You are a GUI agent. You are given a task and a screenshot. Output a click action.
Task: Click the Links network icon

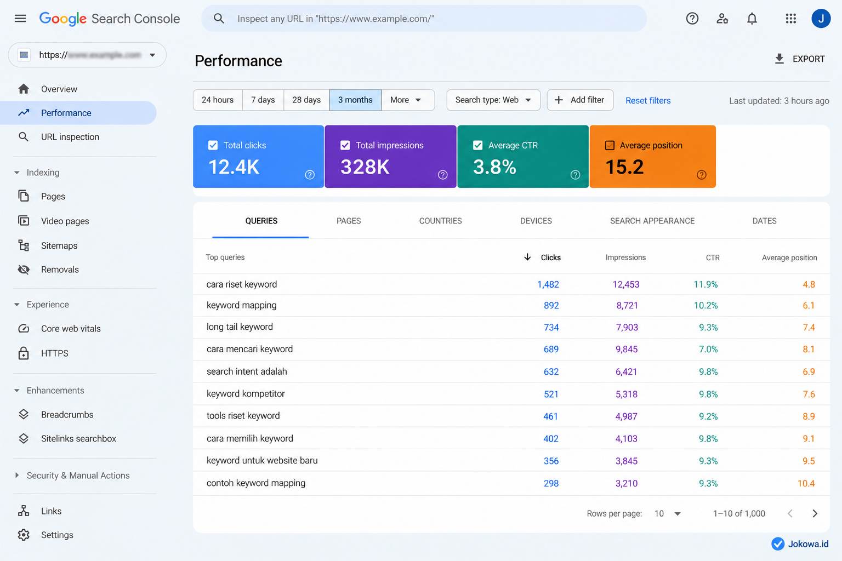pyautogui.click(x=24, y=511)
